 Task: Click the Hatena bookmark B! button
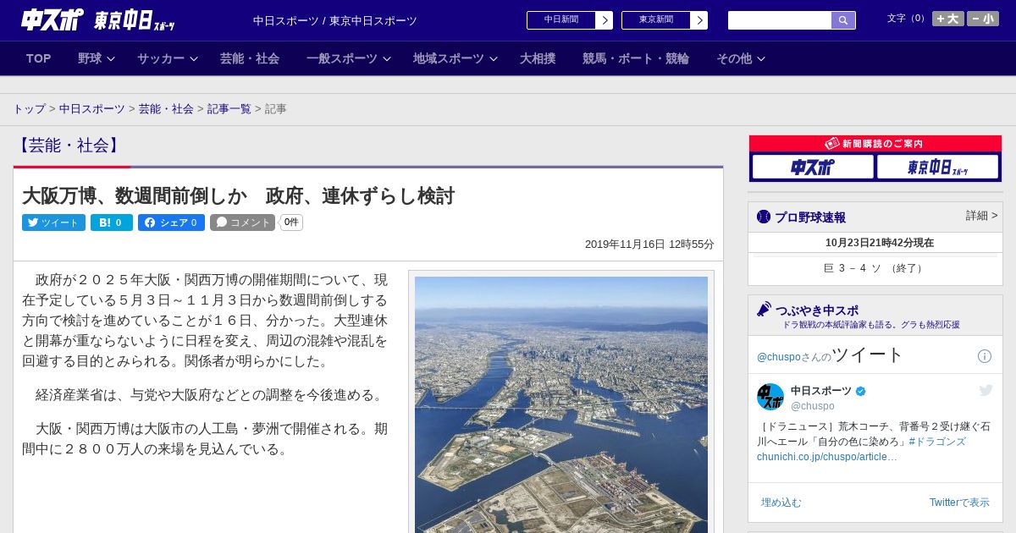coord(111,223)
